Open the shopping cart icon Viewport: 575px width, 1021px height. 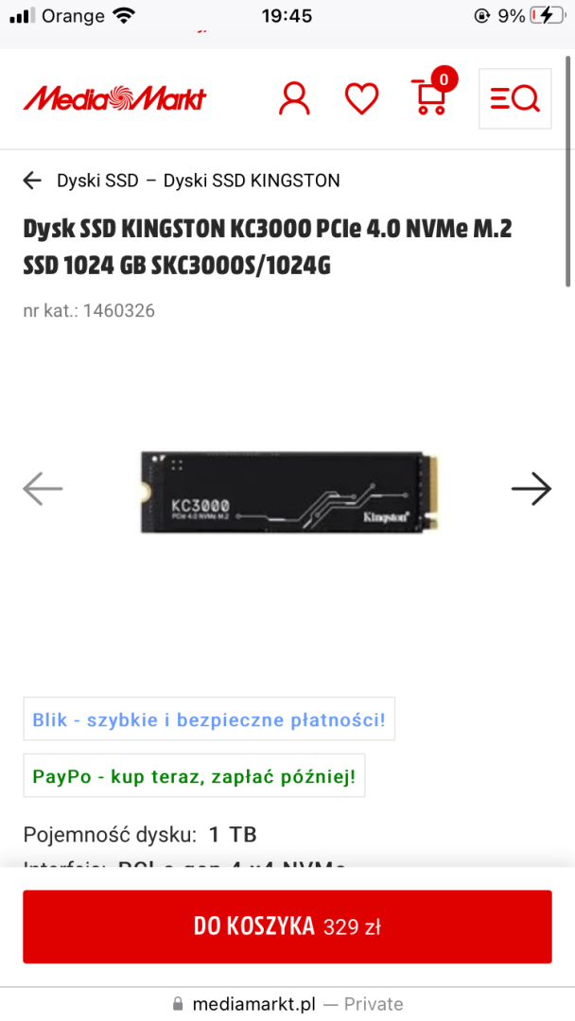(x=429, y=97)
